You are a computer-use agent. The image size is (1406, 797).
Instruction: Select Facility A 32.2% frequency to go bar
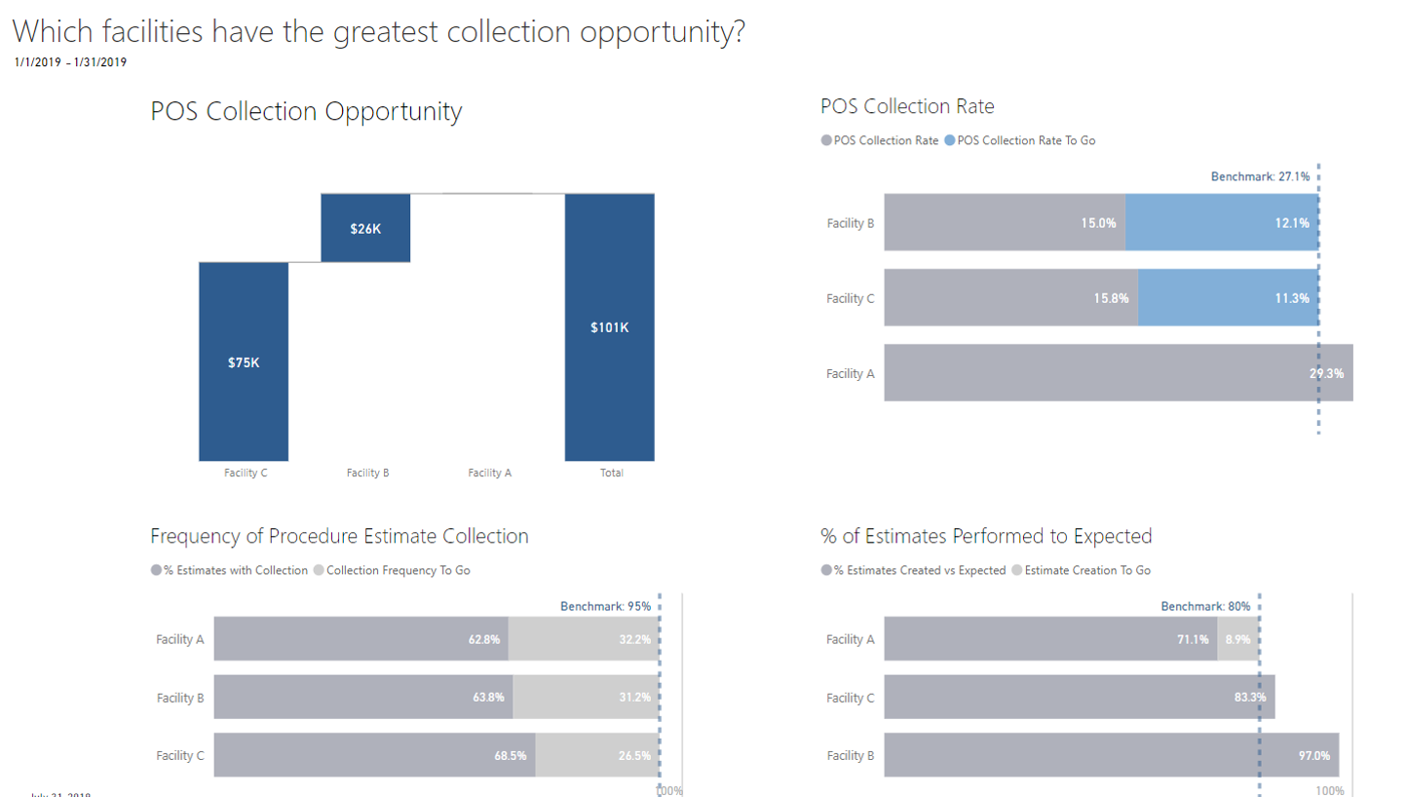tap(584, 639)
